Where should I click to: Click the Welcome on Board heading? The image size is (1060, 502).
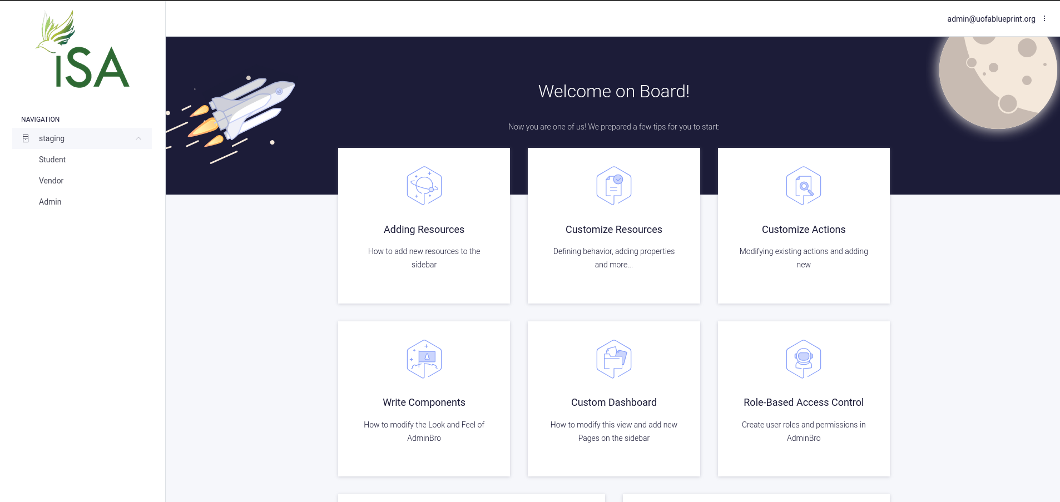pyautogui.click(x=613, y=91)
